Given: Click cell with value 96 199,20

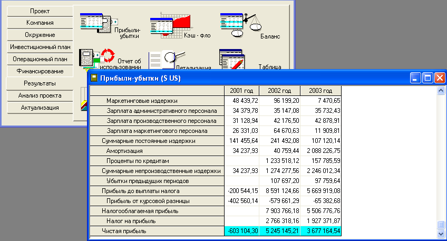Looking at the screenshot, I should (x=280, y=101).
